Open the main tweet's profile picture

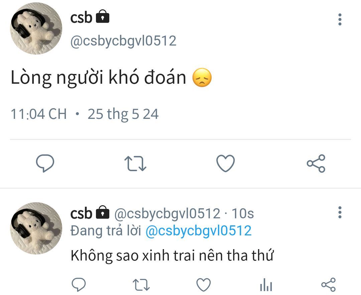coord(36,28)
